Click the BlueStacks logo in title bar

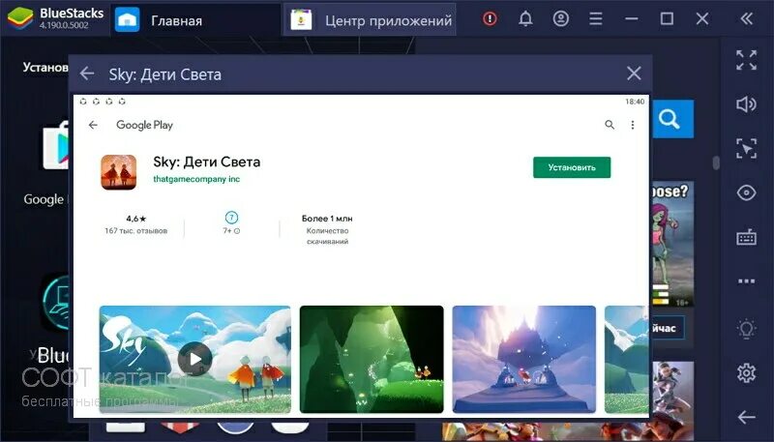(x=20, y=18)
